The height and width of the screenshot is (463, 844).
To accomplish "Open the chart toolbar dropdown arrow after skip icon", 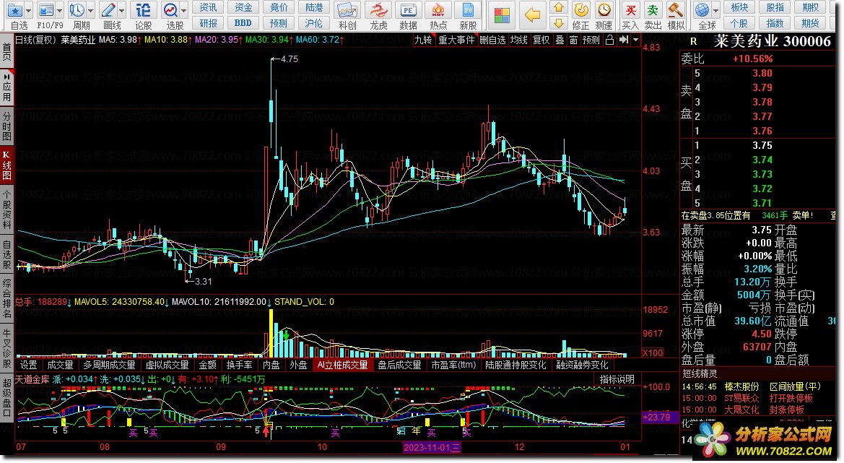I will pyautogui.click(x=635, y=40).
